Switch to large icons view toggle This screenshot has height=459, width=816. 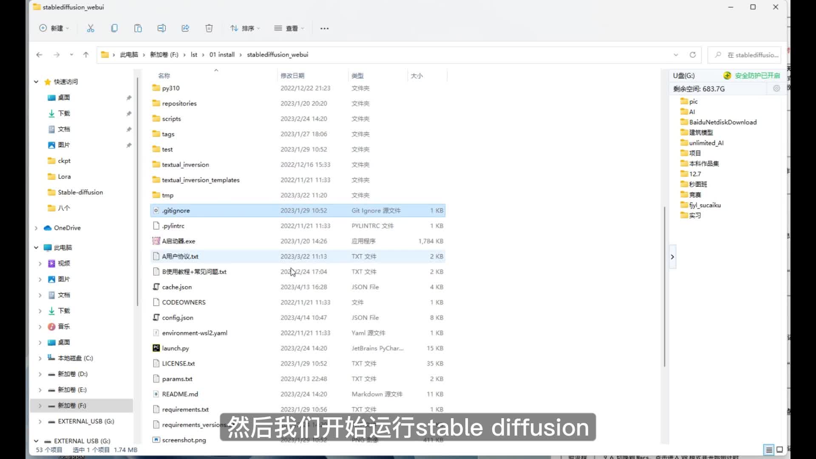tap(780, 450)
